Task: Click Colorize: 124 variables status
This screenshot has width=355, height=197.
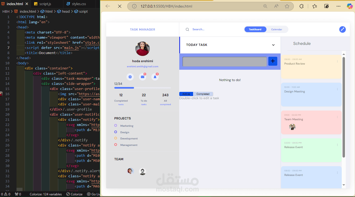Action: [x=46, y=194]
